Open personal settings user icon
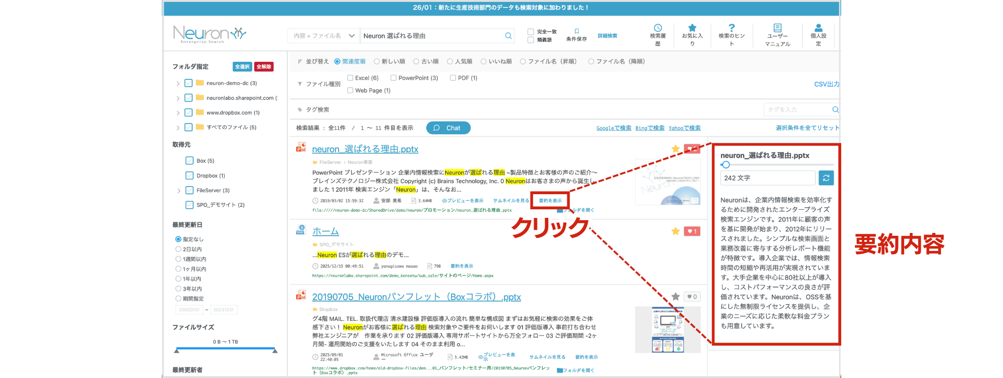The image size is (1003, 378). click(x=818, y=28)
